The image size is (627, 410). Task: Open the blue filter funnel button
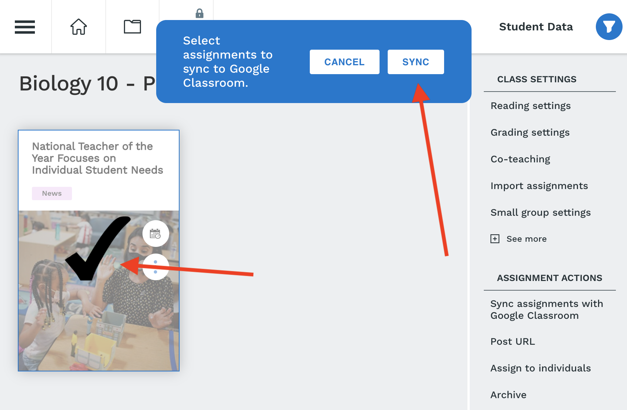click(x=609, y=27)
